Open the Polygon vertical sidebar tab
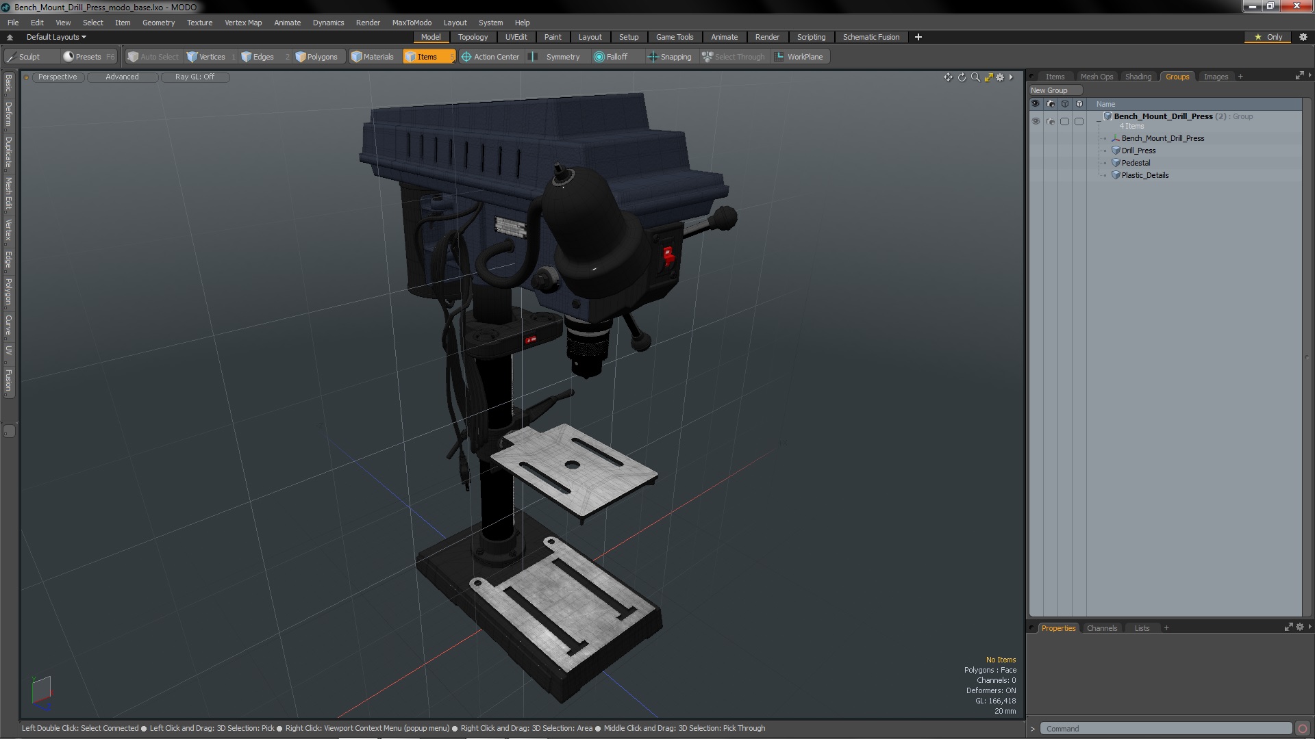Viewport: 1315px width, 739px height. click(x=8, y=291)
